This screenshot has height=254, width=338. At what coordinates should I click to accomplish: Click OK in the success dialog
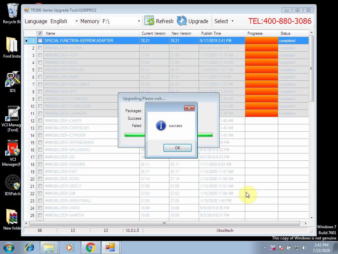point(177,148)
